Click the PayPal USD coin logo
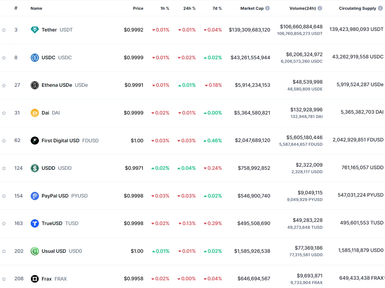 tap(35, 196)
